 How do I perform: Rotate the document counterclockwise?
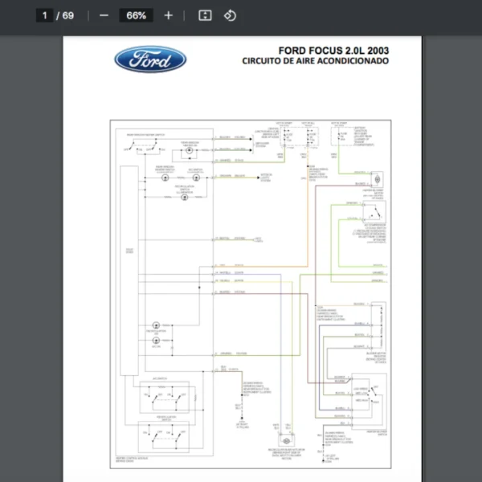pos(230,15)
